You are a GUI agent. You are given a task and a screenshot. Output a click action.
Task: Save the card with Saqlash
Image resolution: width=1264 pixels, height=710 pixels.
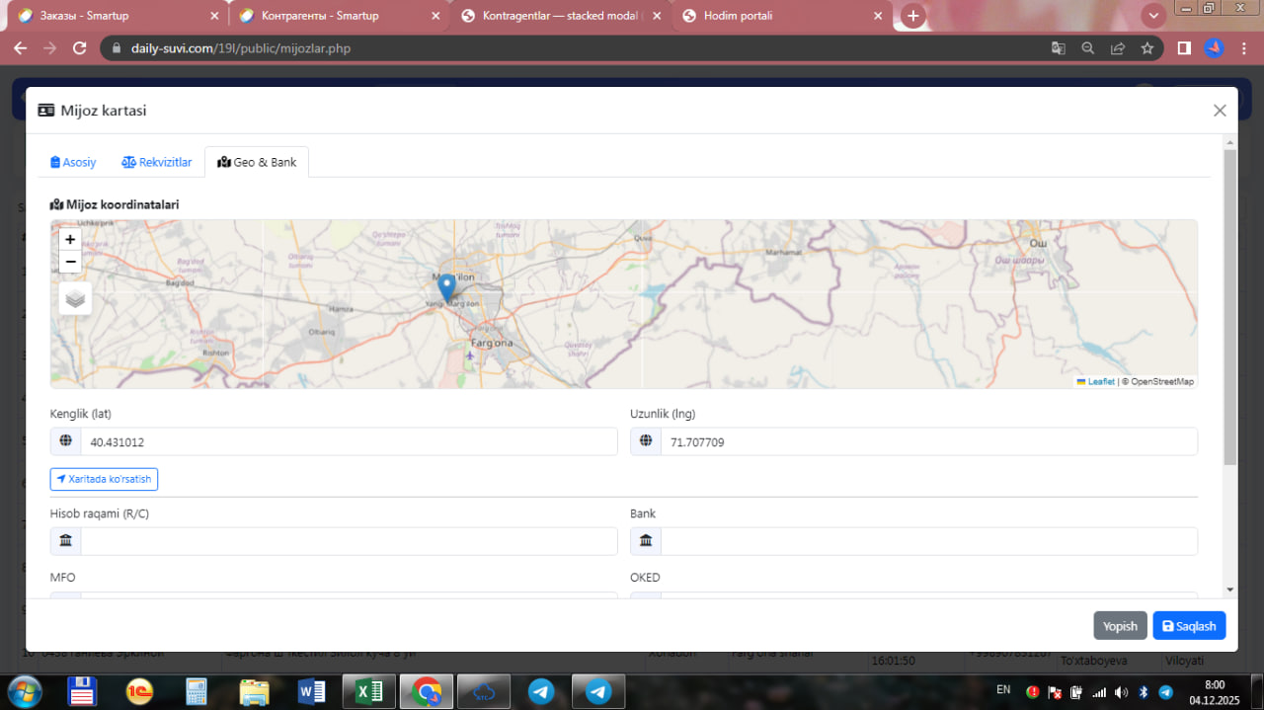point(1189,626)
